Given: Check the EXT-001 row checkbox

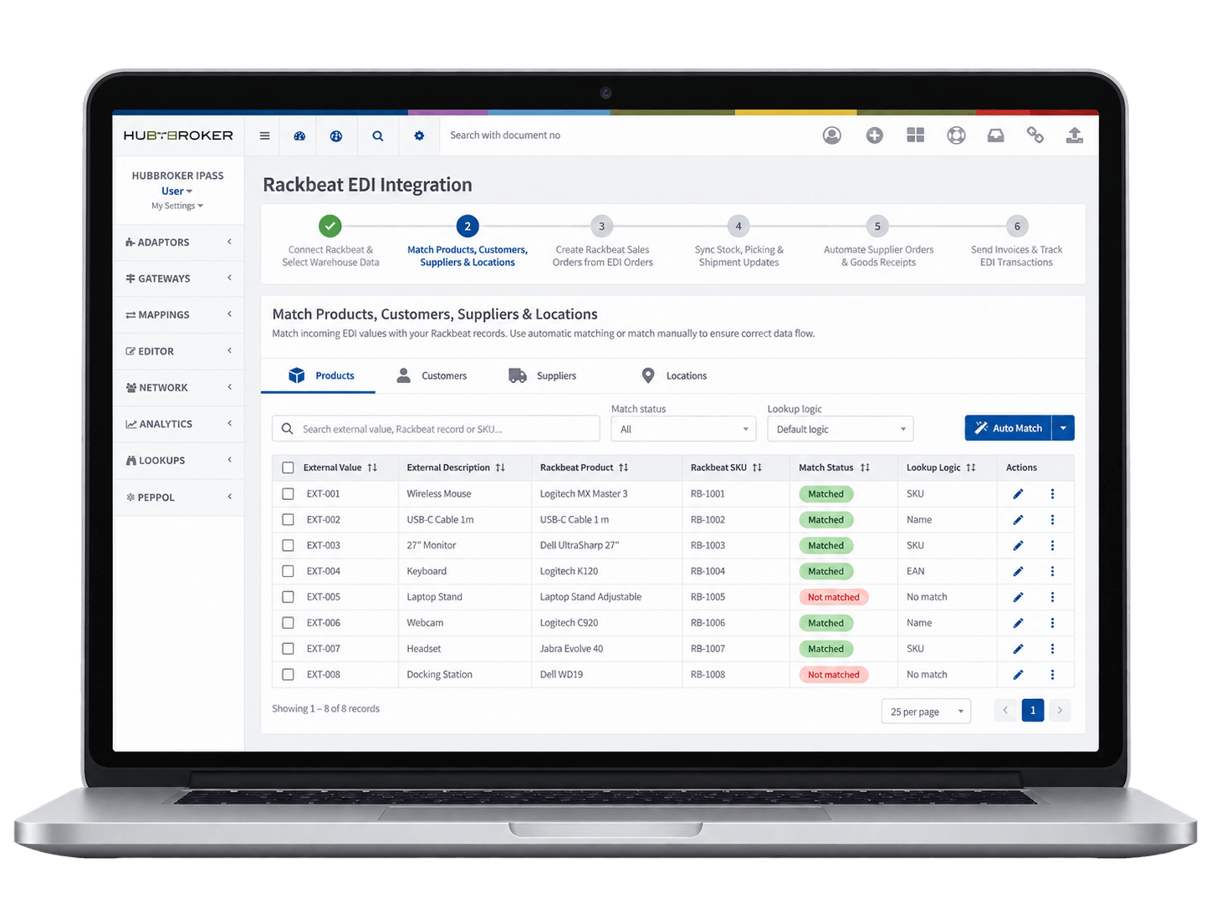Looking at the screenshot, I should pyautogui.click(x=289, y=494).
